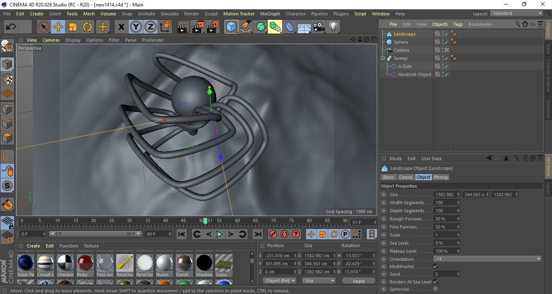Viewport: 552px width, 294px height.
Task: Click the Camera object toolbar icon
Action: point(319,27)
